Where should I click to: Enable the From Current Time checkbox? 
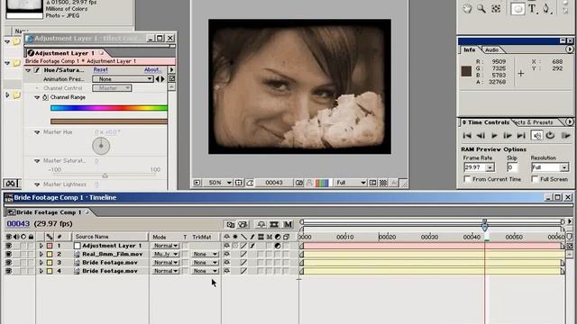click(467, 179)
